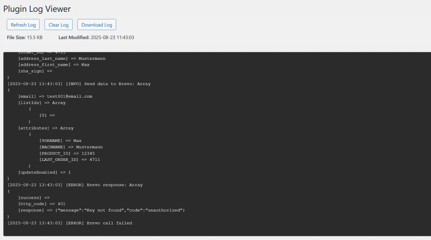Click the [attributes] => Array line
The image size is (431, 240).
click(45, 128)
